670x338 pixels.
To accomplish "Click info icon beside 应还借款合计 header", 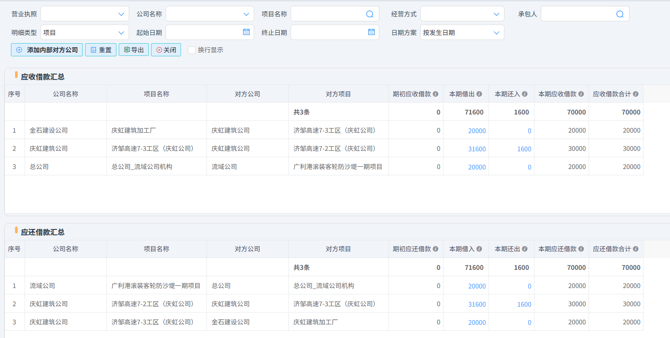I will coord(635,249).
